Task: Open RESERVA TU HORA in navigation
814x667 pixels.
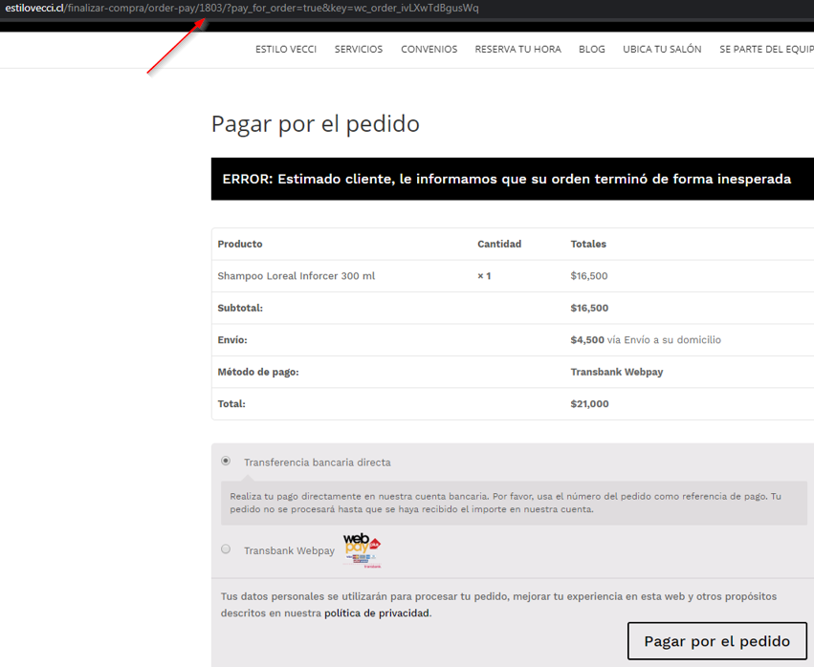Action: point(517,49)
